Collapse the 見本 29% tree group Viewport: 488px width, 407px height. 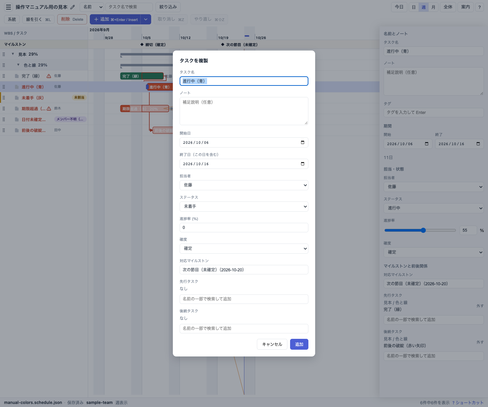13,54
